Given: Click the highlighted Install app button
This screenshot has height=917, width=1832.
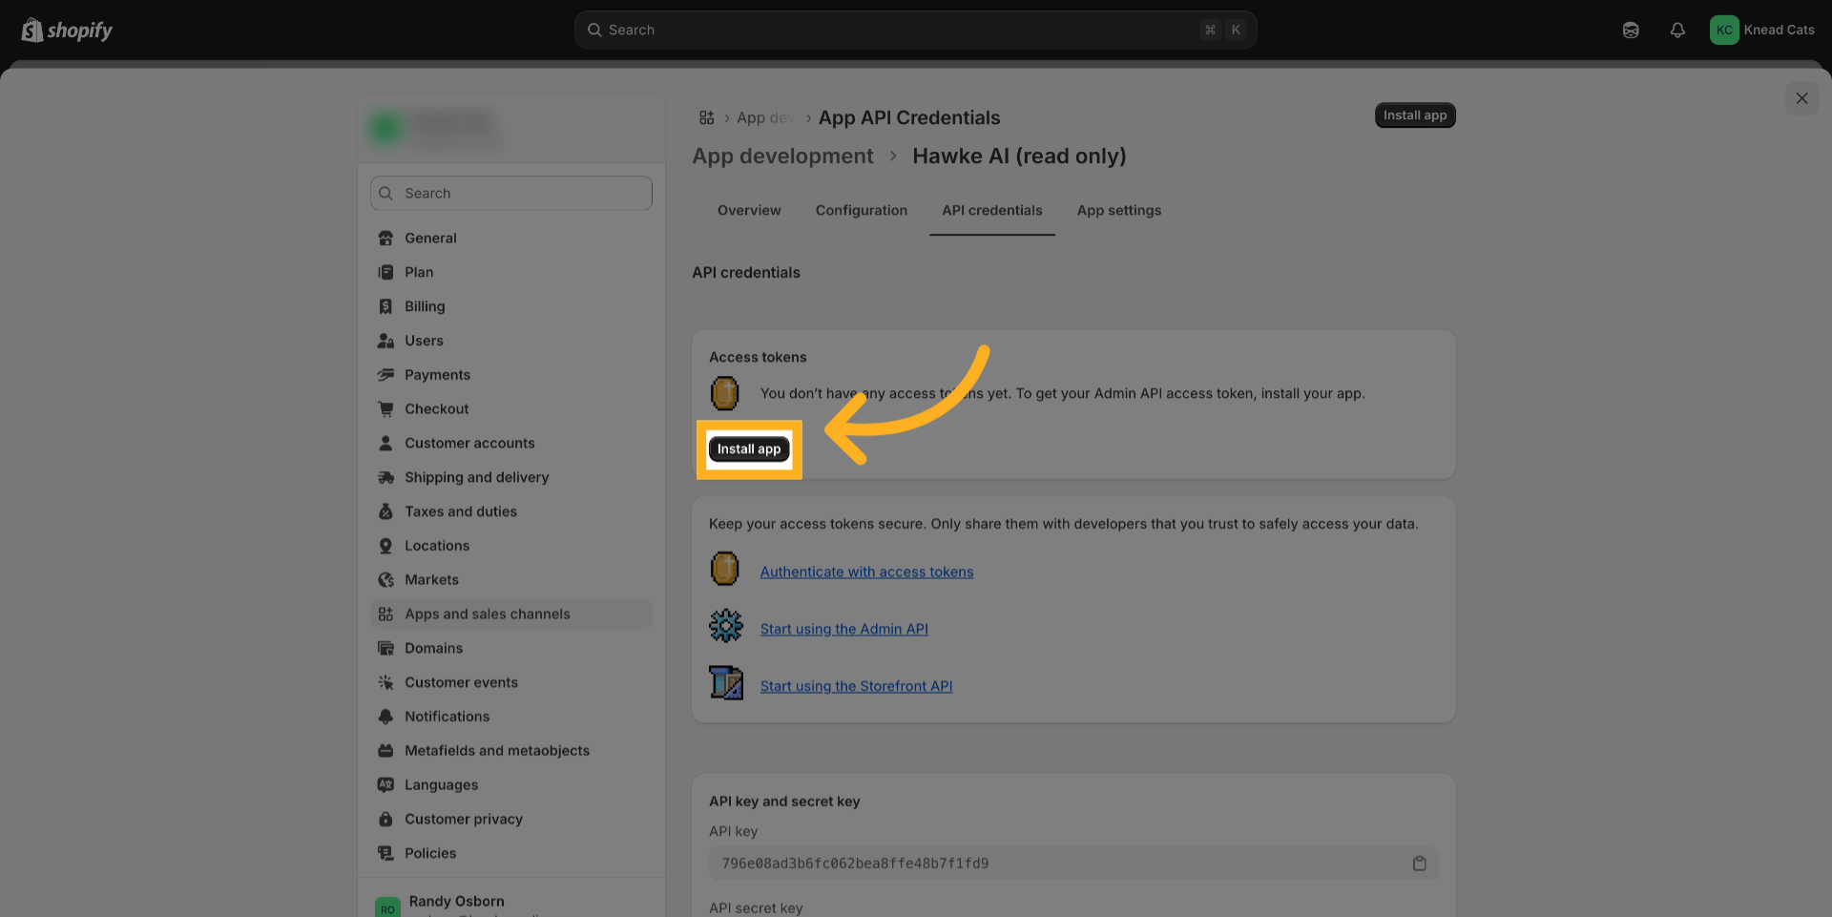Looking at the screenshot, I should pyautogui.click(x=749, y=449).
